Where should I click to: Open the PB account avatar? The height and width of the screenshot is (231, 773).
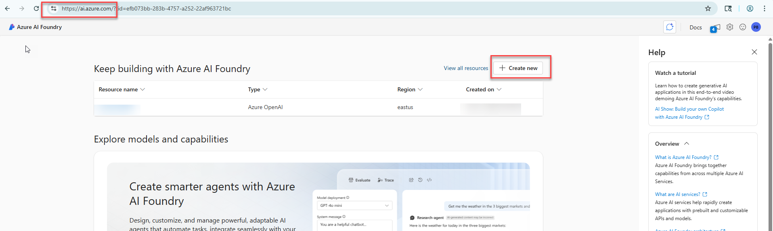pyautogui.click(x=756, y=27)
